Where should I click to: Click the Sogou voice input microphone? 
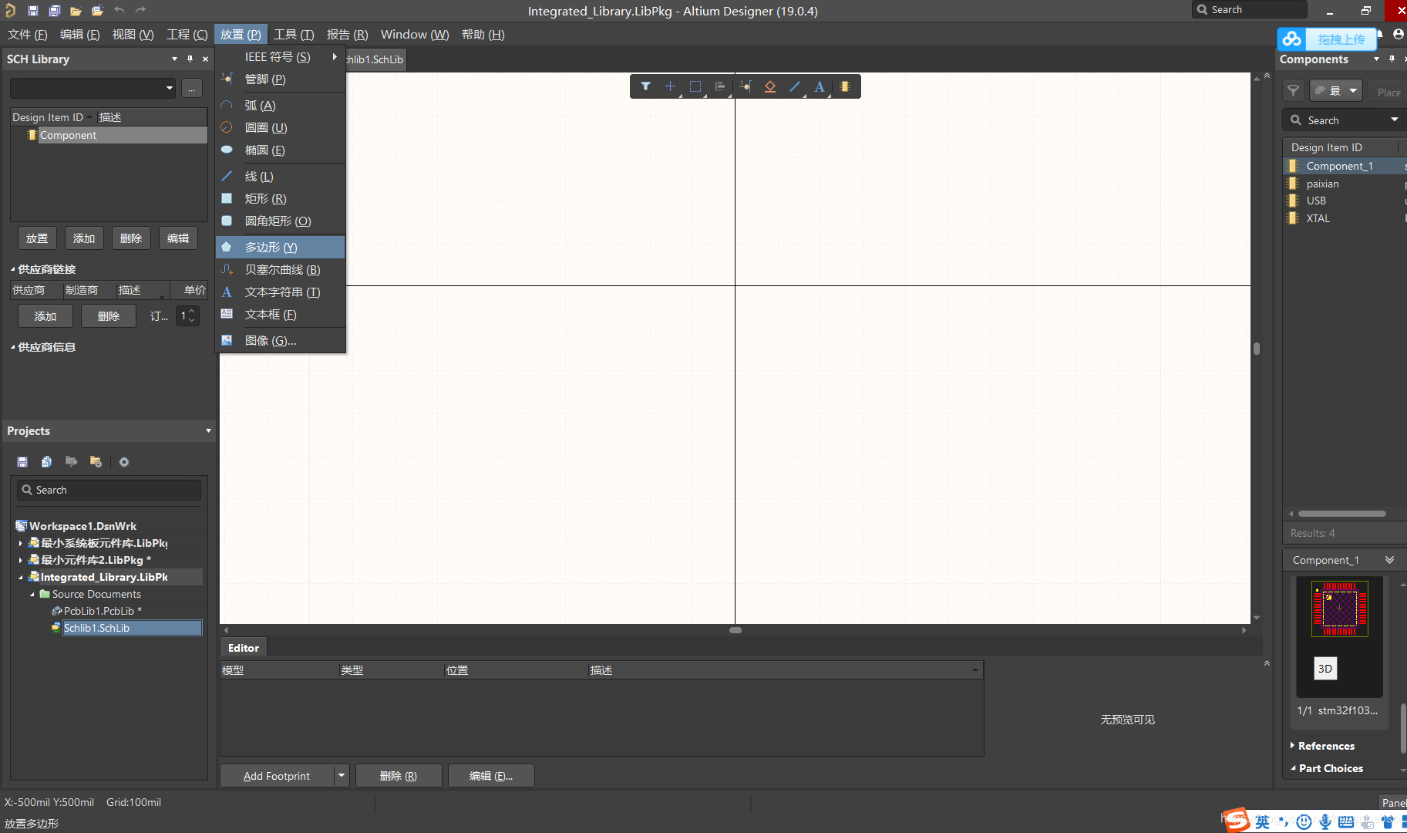tap(1325, 822)
